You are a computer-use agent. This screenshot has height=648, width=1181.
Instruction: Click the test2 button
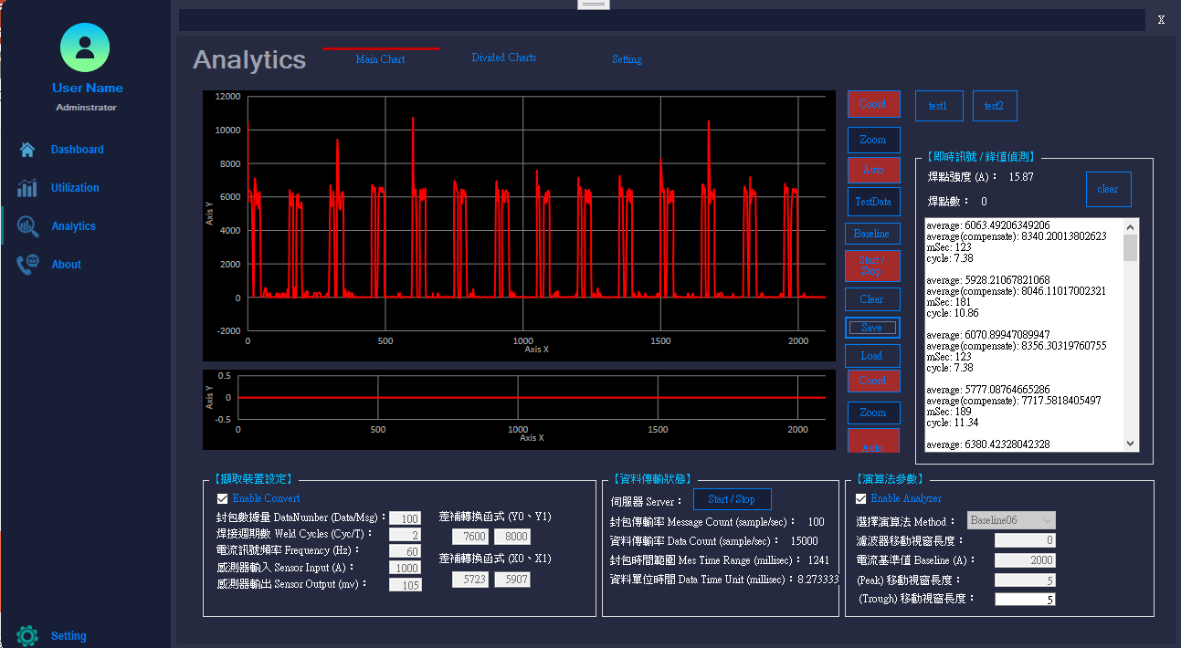[994, 106]
